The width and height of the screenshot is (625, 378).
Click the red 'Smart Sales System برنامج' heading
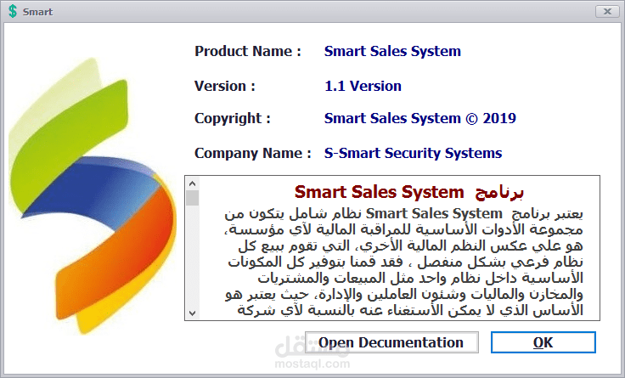click(409, 192)
